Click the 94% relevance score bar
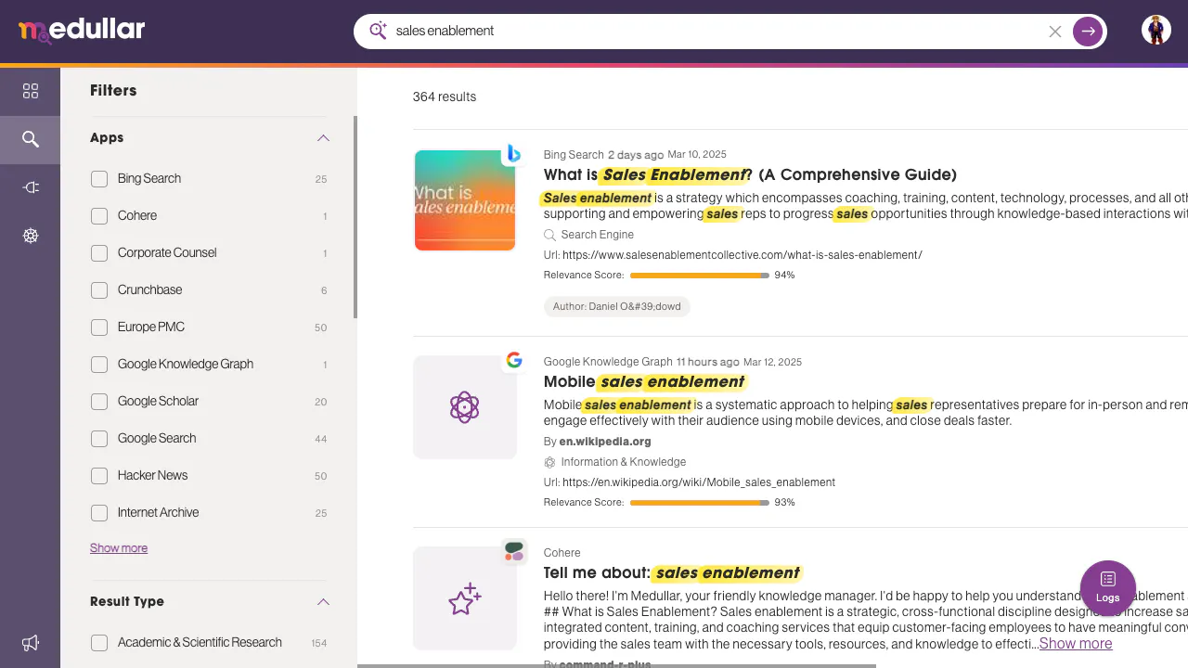The image size is (1188, 668). pyautogui.click(x=700, y=276)
